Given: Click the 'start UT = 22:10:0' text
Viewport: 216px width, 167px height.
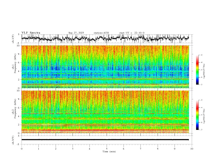Looking at the screenshot, I should coord(132,33).
